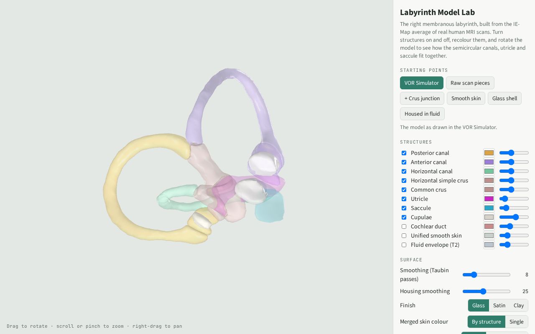
Task: Set Merged skin colour to By structure
Action: click(x=487, y=321)
